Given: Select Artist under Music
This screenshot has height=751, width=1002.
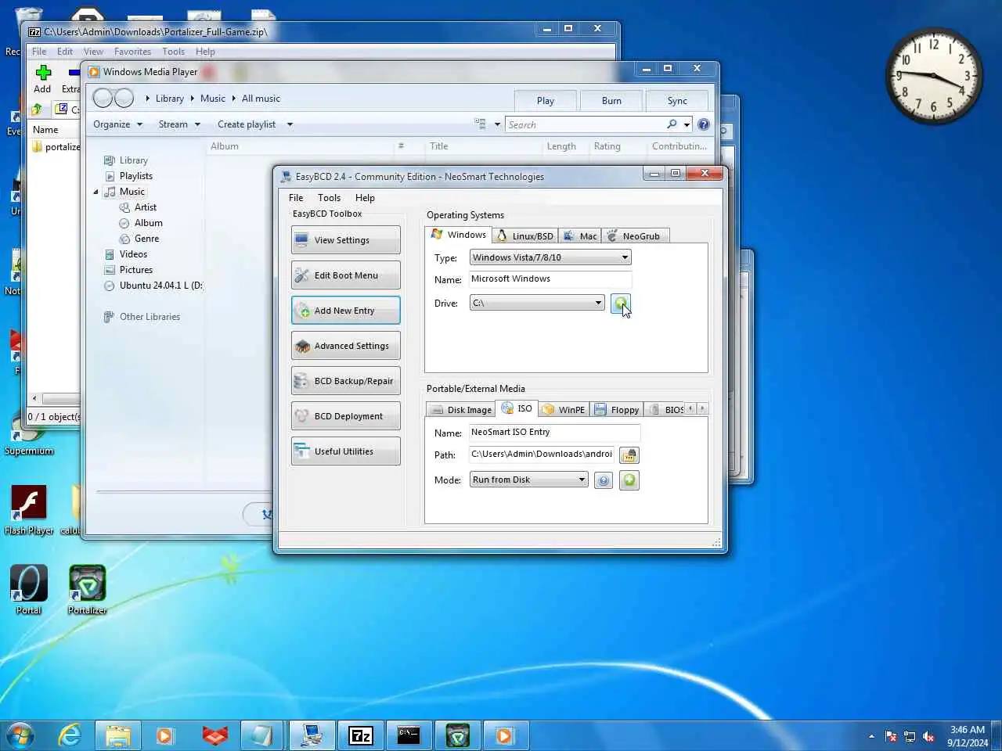Looking at the screenshot, I should [x=146, y=207].
